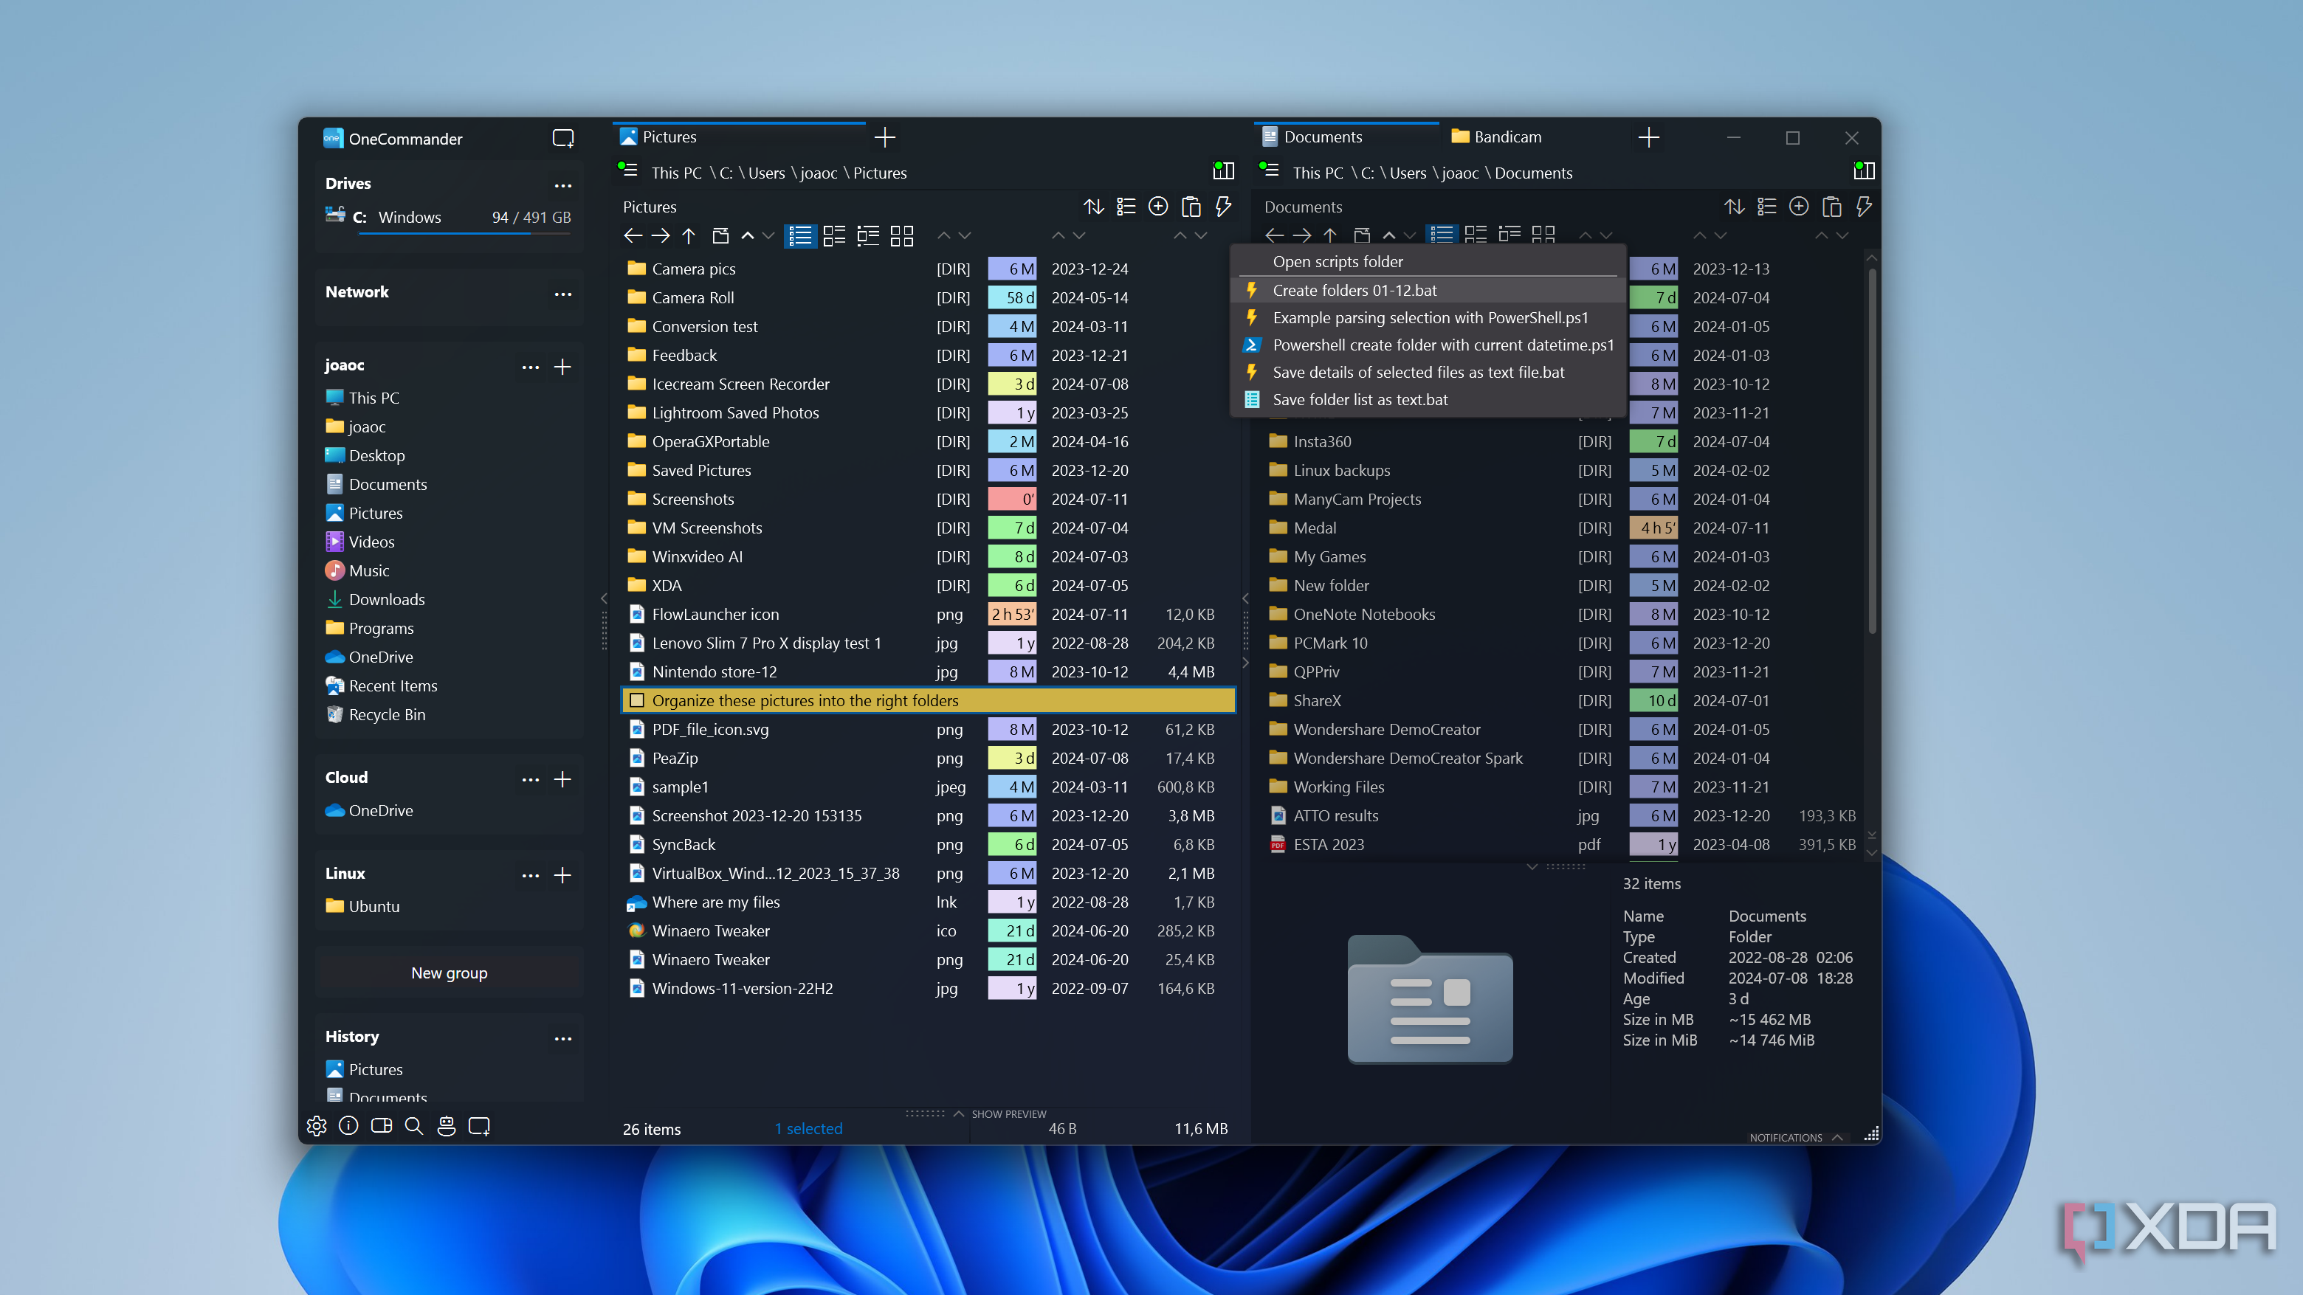
Task: Switch Pictures pane to tiles view
Action: pyautogui.click(x=902, y=235)
